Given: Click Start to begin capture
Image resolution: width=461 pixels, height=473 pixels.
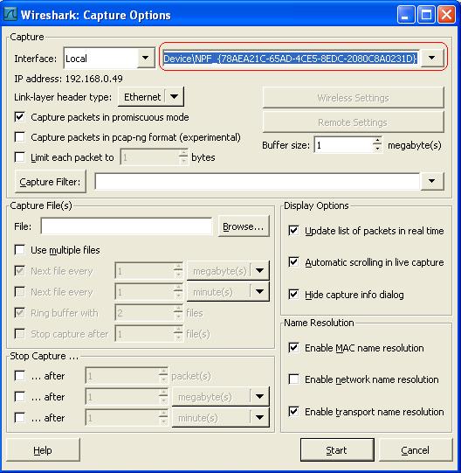Looking at the screenshot, I should click(337, 450).
